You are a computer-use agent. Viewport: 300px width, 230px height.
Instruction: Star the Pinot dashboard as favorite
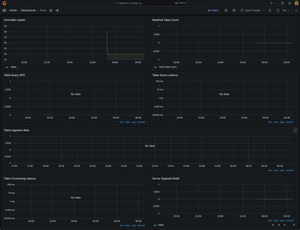(51, 10)
